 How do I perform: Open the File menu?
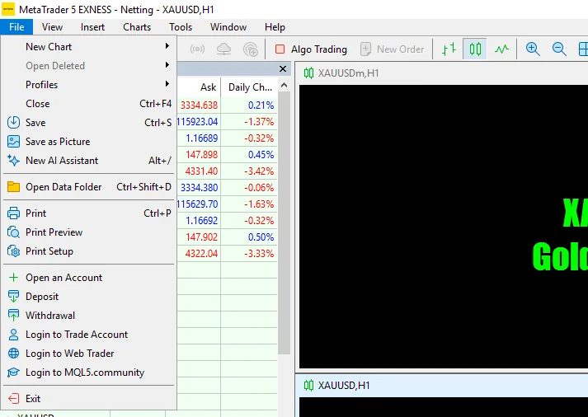tap(16, 27)
